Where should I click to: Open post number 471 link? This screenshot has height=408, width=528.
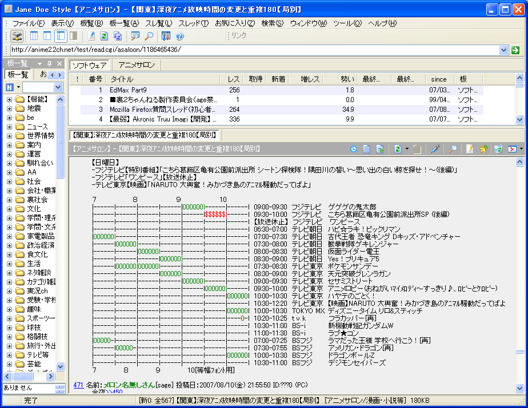[78, 385]
